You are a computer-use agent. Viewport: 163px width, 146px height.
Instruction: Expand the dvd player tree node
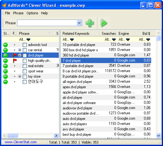tap(20, 55)
